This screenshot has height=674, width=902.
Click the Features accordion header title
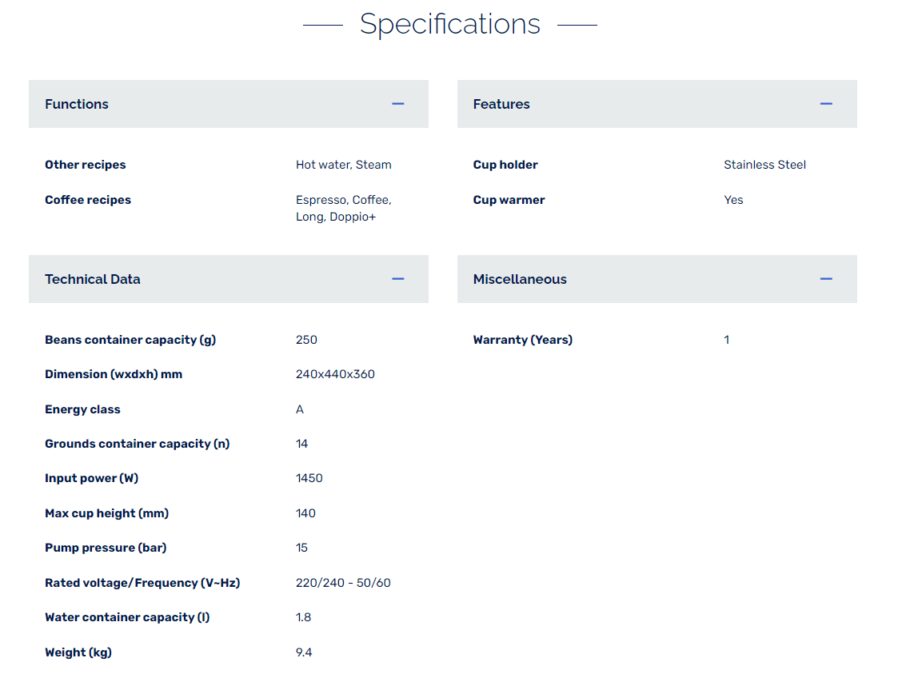coord(501,104)
